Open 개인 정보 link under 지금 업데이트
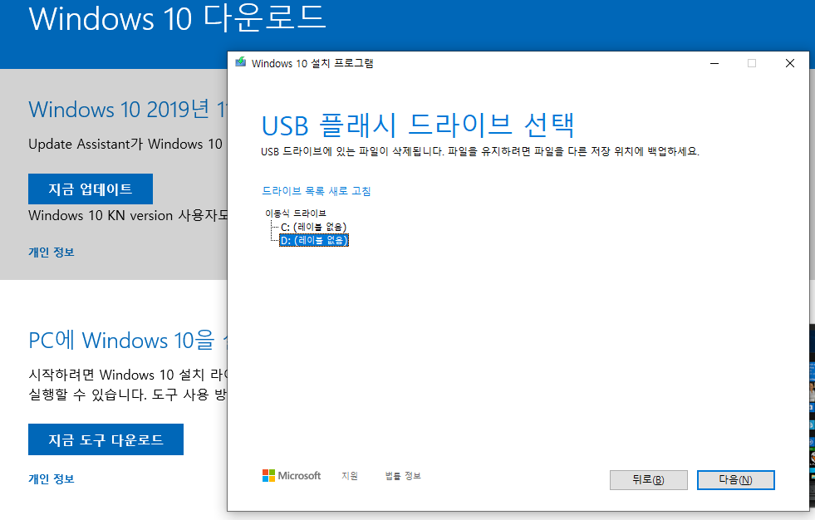The height and width of the screenshot is (520, 815). (52, 253)
